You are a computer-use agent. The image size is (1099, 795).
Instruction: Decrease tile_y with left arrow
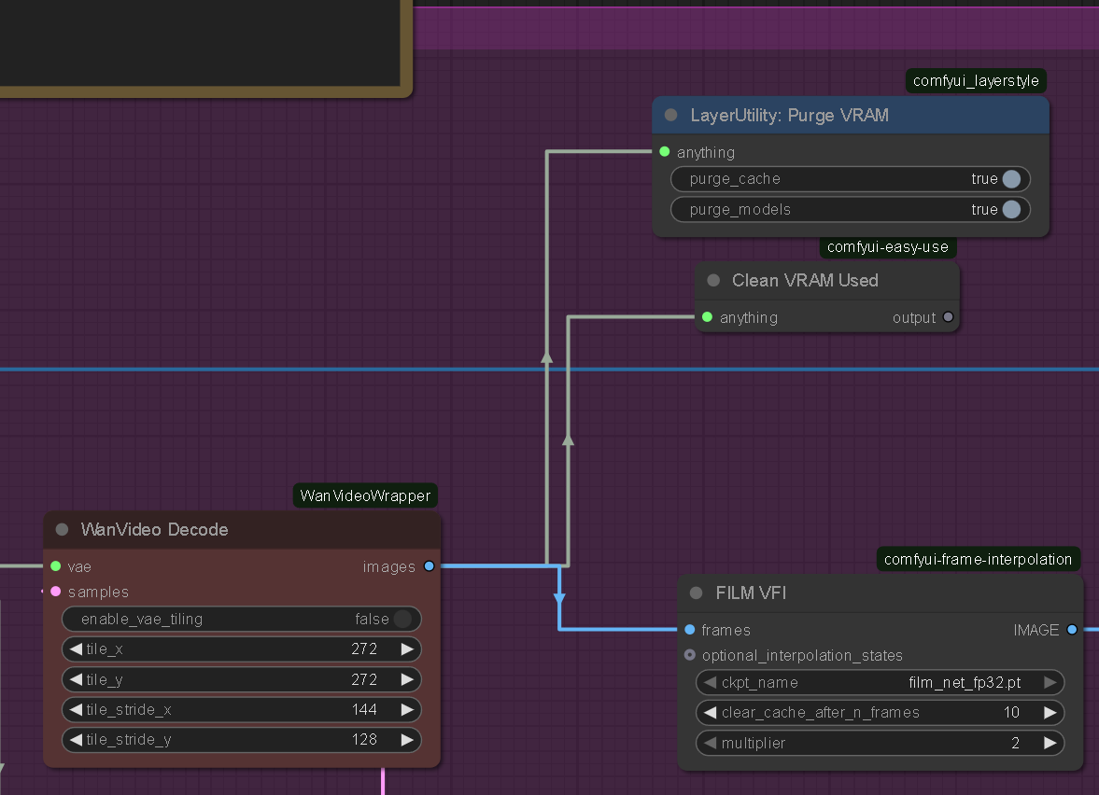(x=76, y=679)
